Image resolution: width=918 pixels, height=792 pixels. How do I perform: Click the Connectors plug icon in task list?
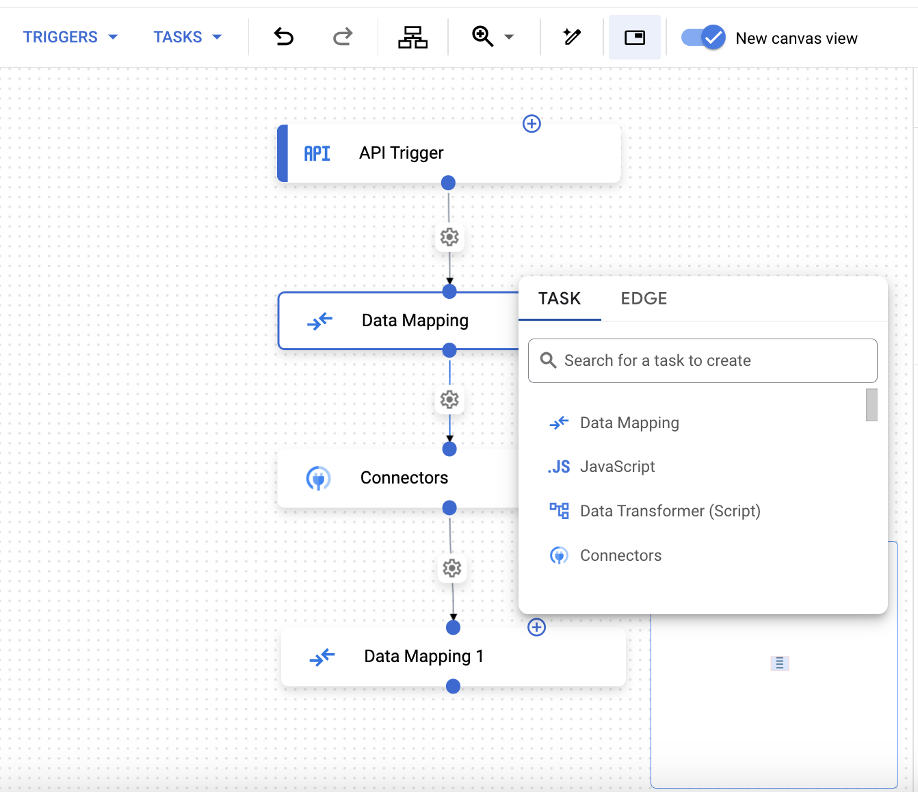[559, 555]
